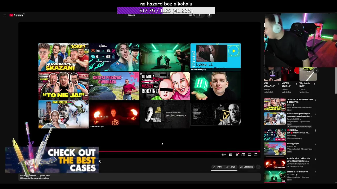Open 'FNATIC vs BDS' live stream title

[298, 132]
